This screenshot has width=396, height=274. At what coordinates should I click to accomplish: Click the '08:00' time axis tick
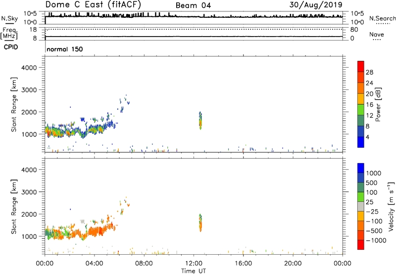coord(144,264)
